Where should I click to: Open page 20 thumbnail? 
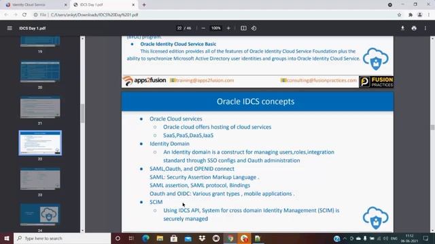[40, 72]
